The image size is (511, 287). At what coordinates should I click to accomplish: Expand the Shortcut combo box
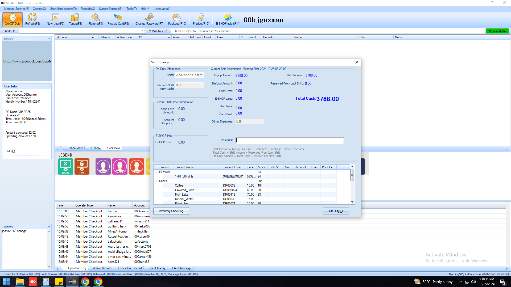[x=143, y=31]
